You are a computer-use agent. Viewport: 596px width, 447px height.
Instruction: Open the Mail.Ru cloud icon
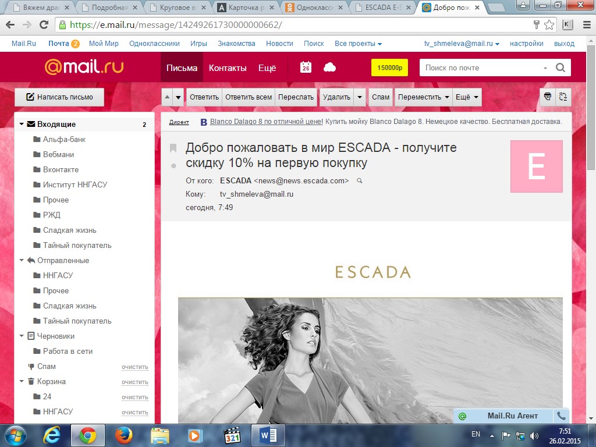(329, 68)
